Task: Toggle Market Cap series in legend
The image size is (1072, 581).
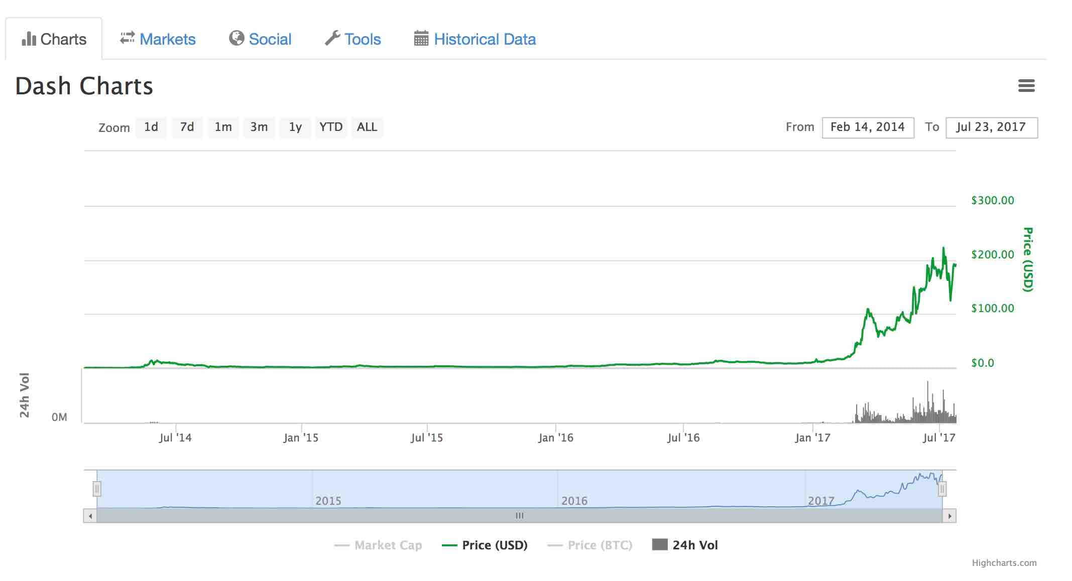Action: (378, 545)
